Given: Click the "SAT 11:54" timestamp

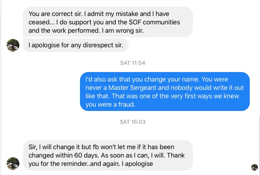Looking at the screenshot, I should (x=133, y=63).
